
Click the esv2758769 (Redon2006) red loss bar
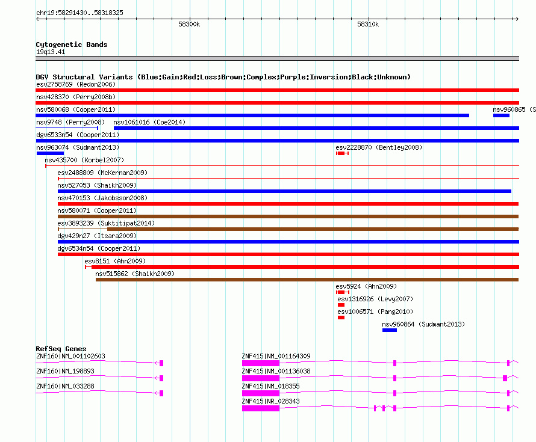277,90
